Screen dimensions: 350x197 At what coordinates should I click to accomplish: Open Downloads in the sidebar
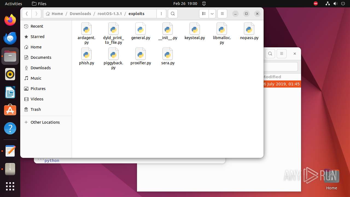46,68
